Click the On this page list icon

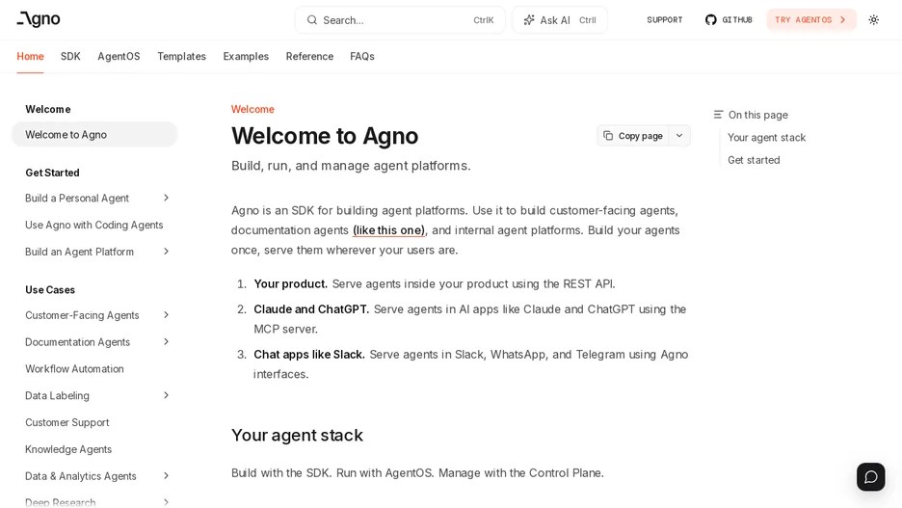[x=718, y=115]
